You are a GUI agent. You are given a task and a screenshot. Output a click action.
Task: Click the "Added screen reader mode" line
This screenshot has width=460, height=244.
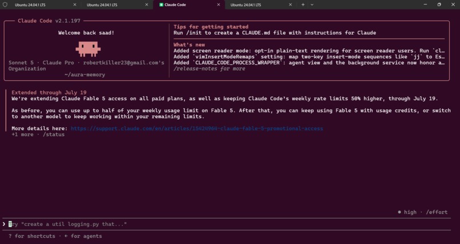309,51
